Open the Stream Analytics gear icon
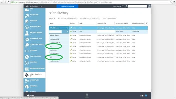The width and height of the screenshot is (176, 99). point(27,39)
